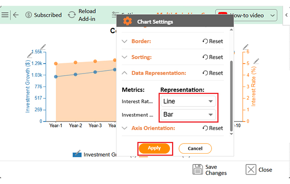Click the Subscribed label
The width and height of the screenshot is (290, 184).
48,15
